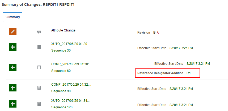Click the green plus icon for Sequence 120
The width and height of the screenshot is (228, 111).
pyautogui.click(x=13, y=104)
